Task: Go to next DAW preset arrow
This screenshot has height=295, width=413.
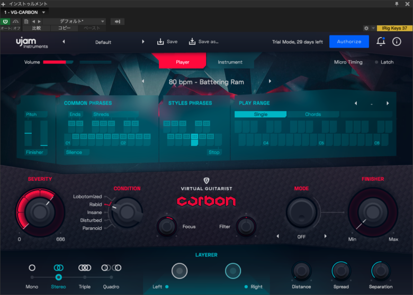Action: [x=39, y=22]
